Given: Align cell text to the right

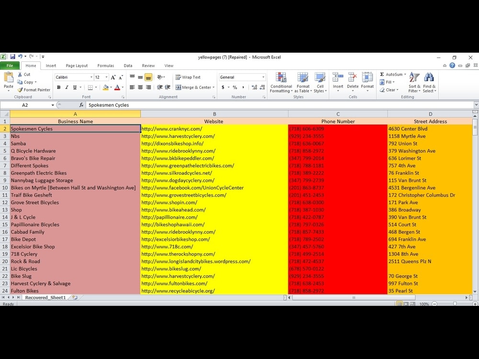Looking at the screenshot, I should 148,87.
